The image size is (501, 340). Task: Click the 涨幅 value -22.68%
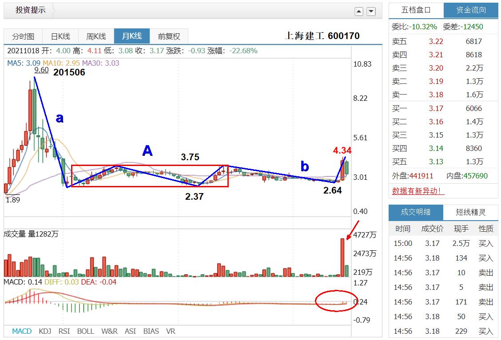click(243, 51)
